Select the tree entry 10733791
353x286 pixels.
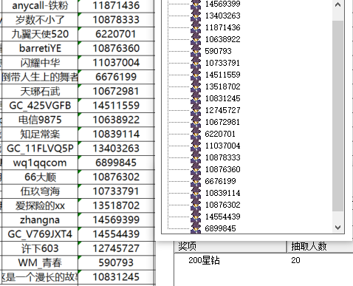(222, 63)
